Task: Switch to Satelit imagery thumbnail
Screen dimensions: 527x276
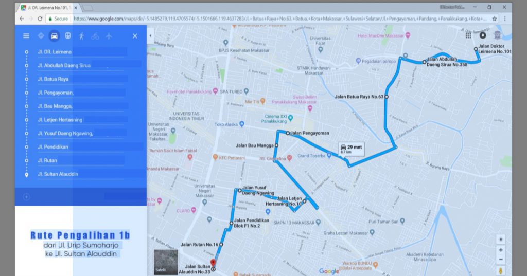Action: point(166,262)
